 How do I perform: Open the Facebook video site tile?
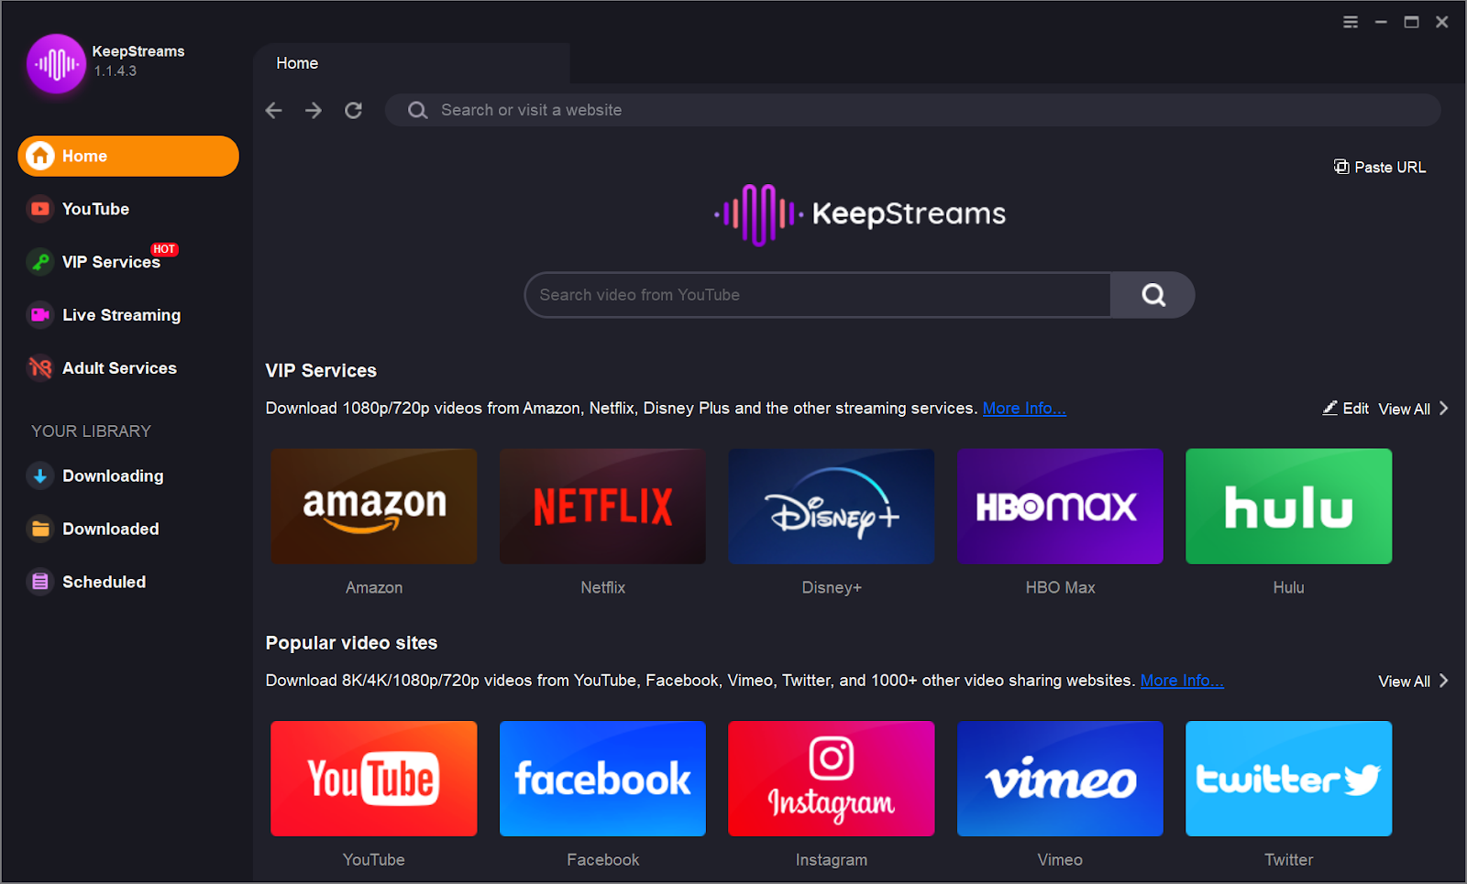coord(602,779)
